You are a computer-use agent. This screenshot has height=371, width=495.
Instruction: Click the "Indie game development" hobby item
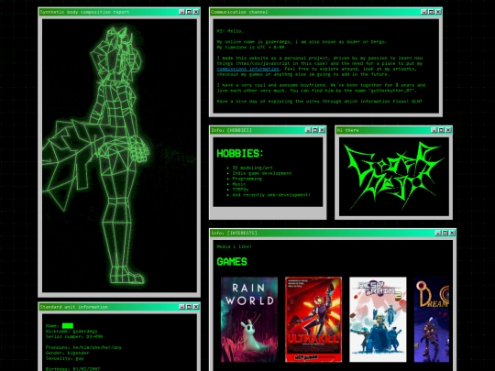[x=262, y=173]
